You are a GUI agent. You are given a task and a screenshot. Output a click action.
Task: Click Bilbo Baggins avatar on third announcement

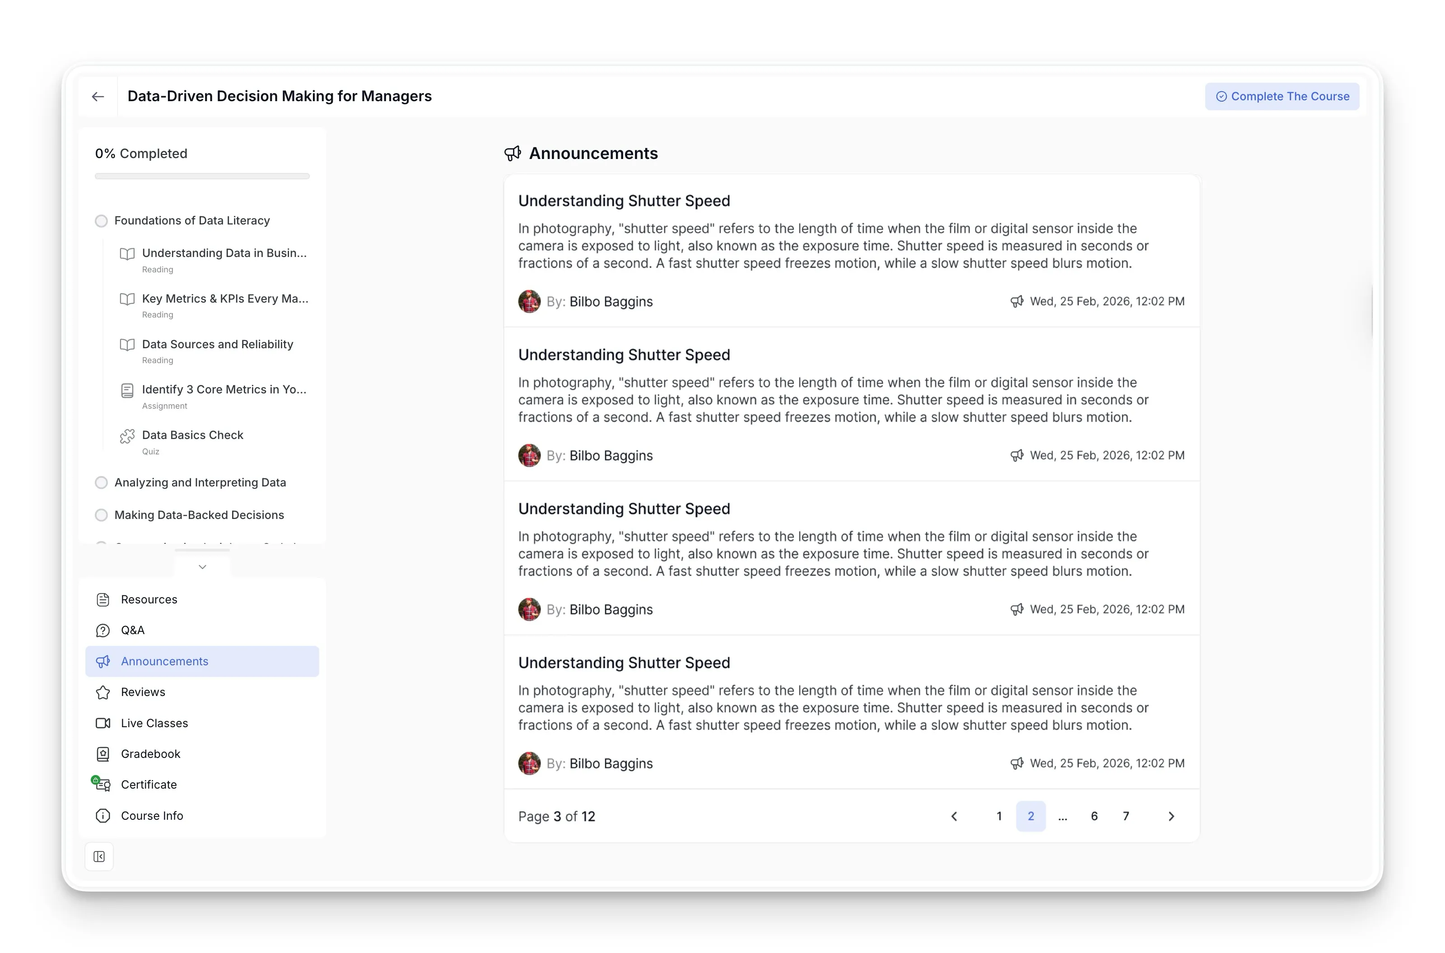[x=529, y=610]
